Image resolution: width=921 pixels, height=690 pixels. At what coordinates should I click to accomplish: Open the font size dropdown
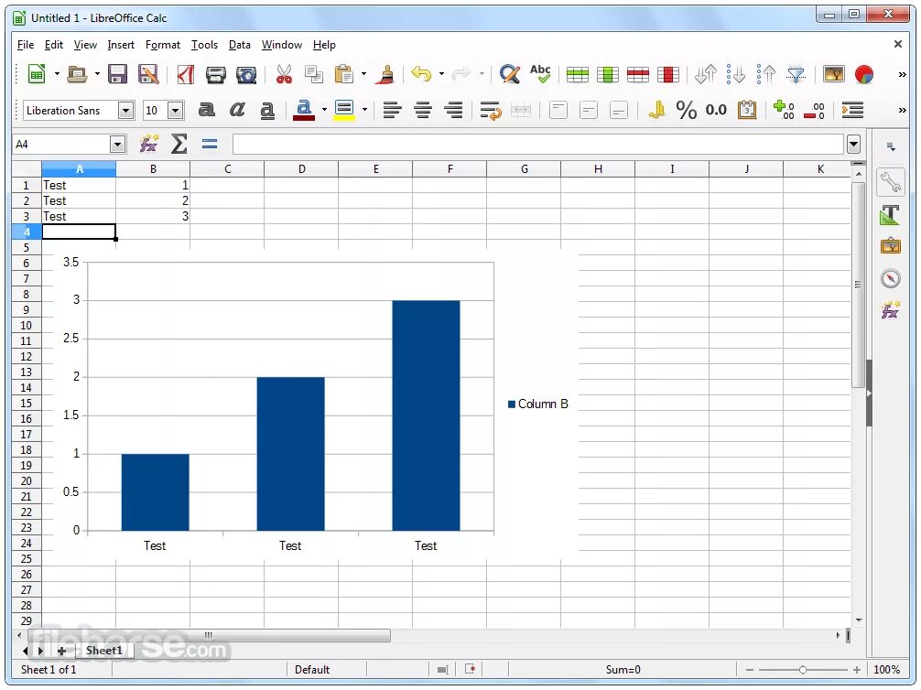click(x=175, y=111)
